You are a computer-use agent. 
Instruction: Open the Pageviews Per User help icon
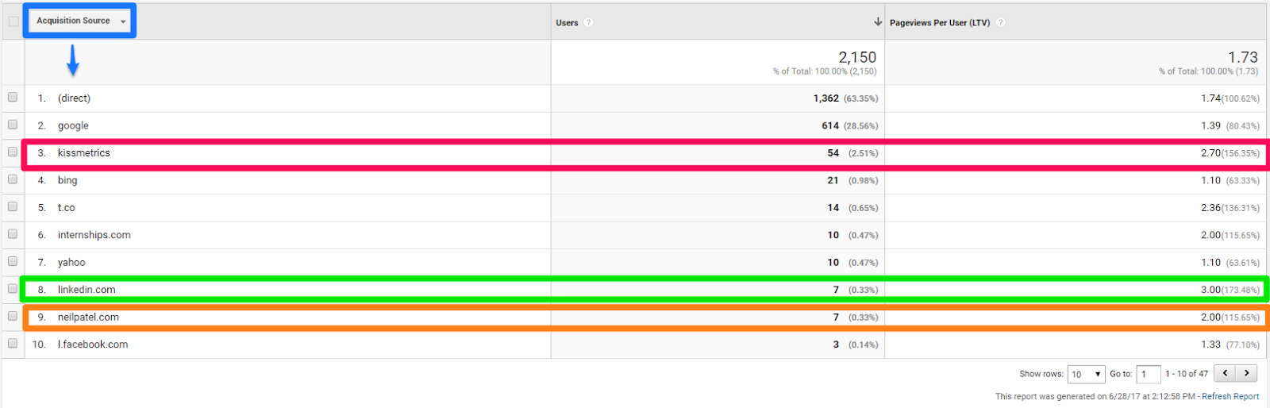[1000, 22]
